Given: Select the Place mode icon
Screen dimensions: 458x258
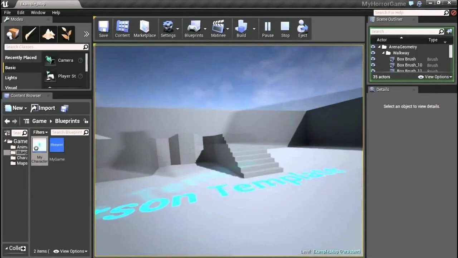Looking at the screenshot, I should (13, 34).
